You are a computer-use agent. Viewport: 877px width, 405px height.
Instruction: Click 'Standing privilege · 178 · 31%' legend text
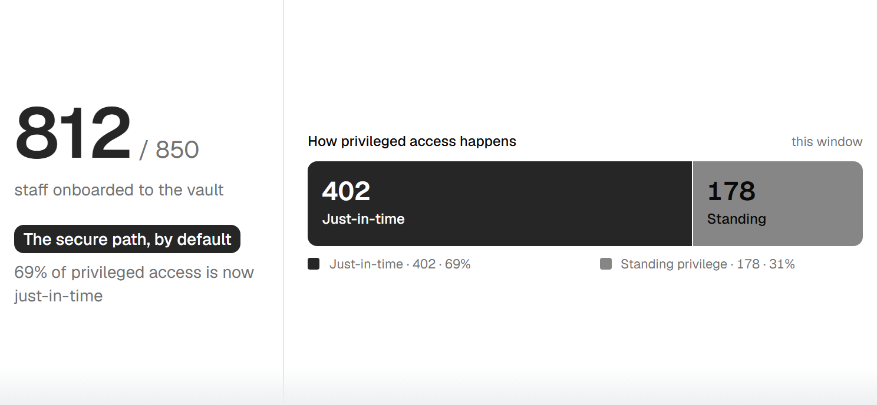pos(708,264)
